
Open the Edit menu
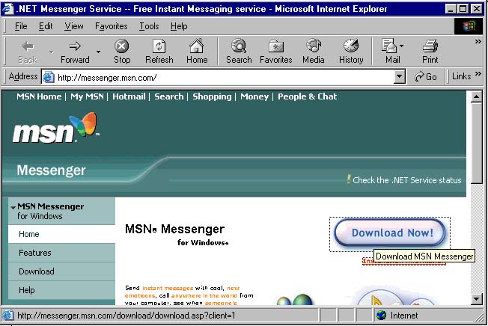(46, 26)
